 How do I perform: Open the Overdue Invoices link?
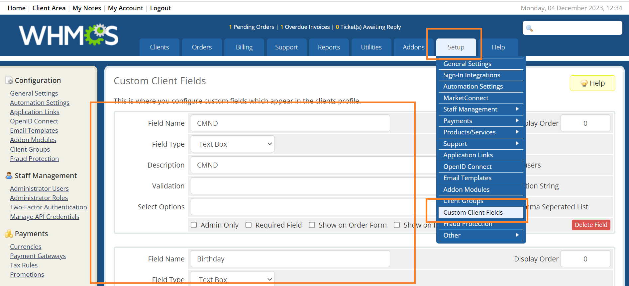(305, 27)
